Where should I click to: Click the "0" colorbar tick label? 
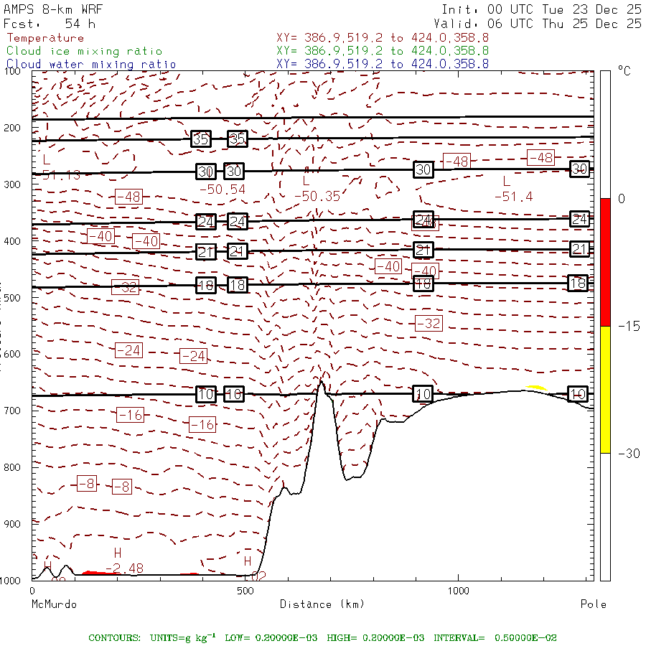click(x=622, y=199)
